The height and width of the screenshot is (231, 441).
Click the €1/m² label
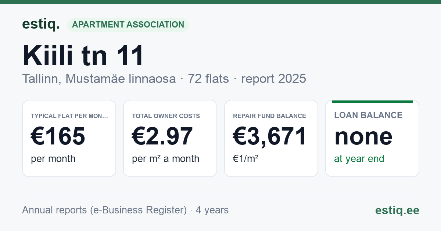(x=245, y=159)
